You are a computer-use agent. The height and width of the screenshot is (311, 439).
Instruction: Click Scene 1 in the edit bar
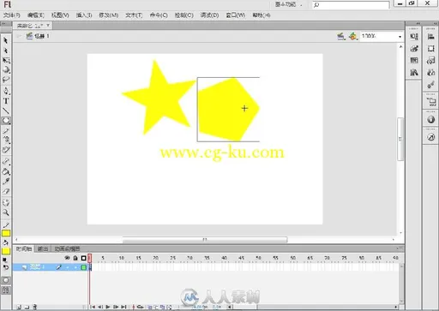[38, 36]
